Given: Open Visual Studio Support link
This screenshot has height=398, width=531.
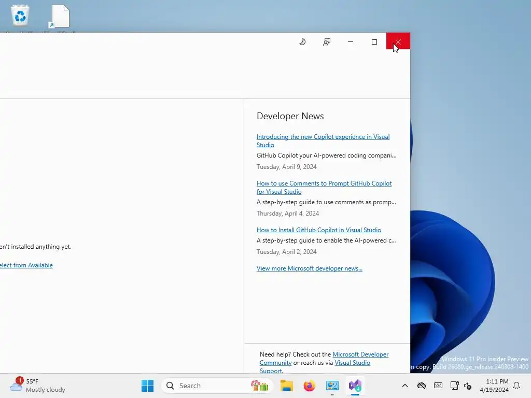Looking at the screenshot, I should [x=352, y=363].
